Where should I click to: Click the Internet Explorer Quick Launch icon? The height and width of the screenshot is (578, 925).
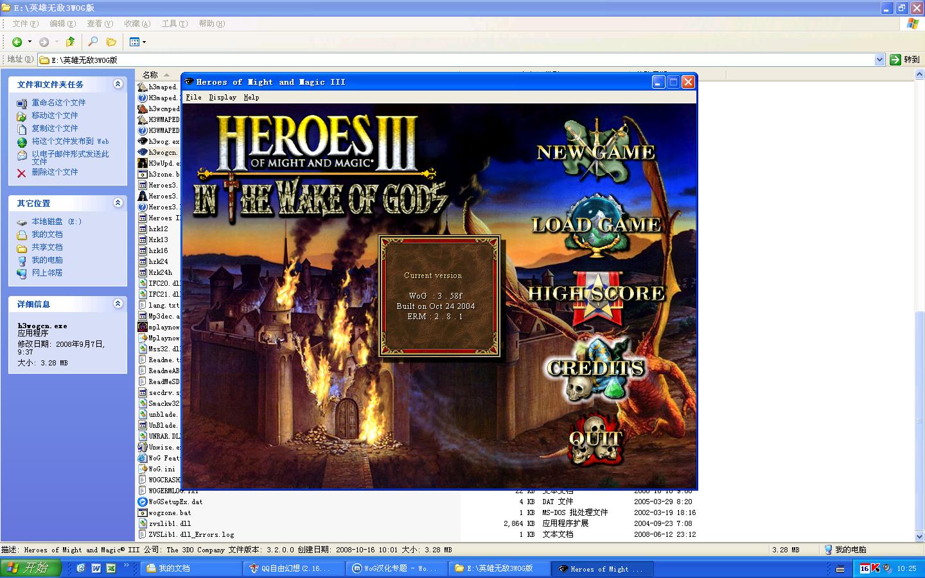tap(81, 568)
